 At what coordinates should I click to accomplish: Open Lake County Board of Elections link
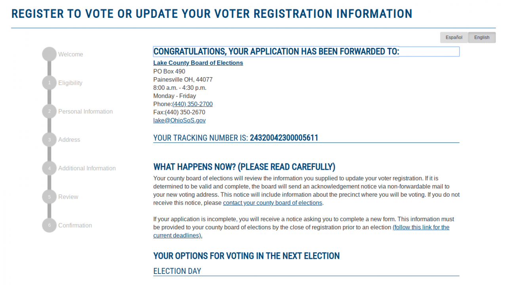198,63
